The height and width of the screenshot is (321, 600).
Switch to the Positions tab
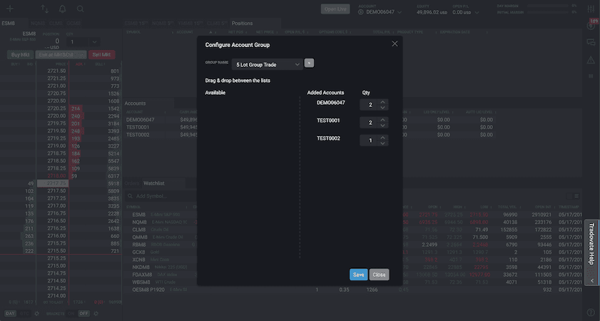242,23
